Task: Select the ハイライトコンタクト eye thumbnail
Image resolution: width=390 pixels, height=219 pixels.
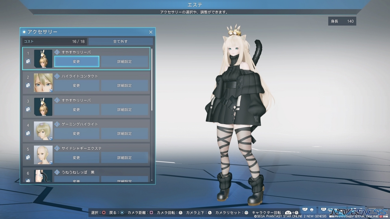Action: [43, 83]
